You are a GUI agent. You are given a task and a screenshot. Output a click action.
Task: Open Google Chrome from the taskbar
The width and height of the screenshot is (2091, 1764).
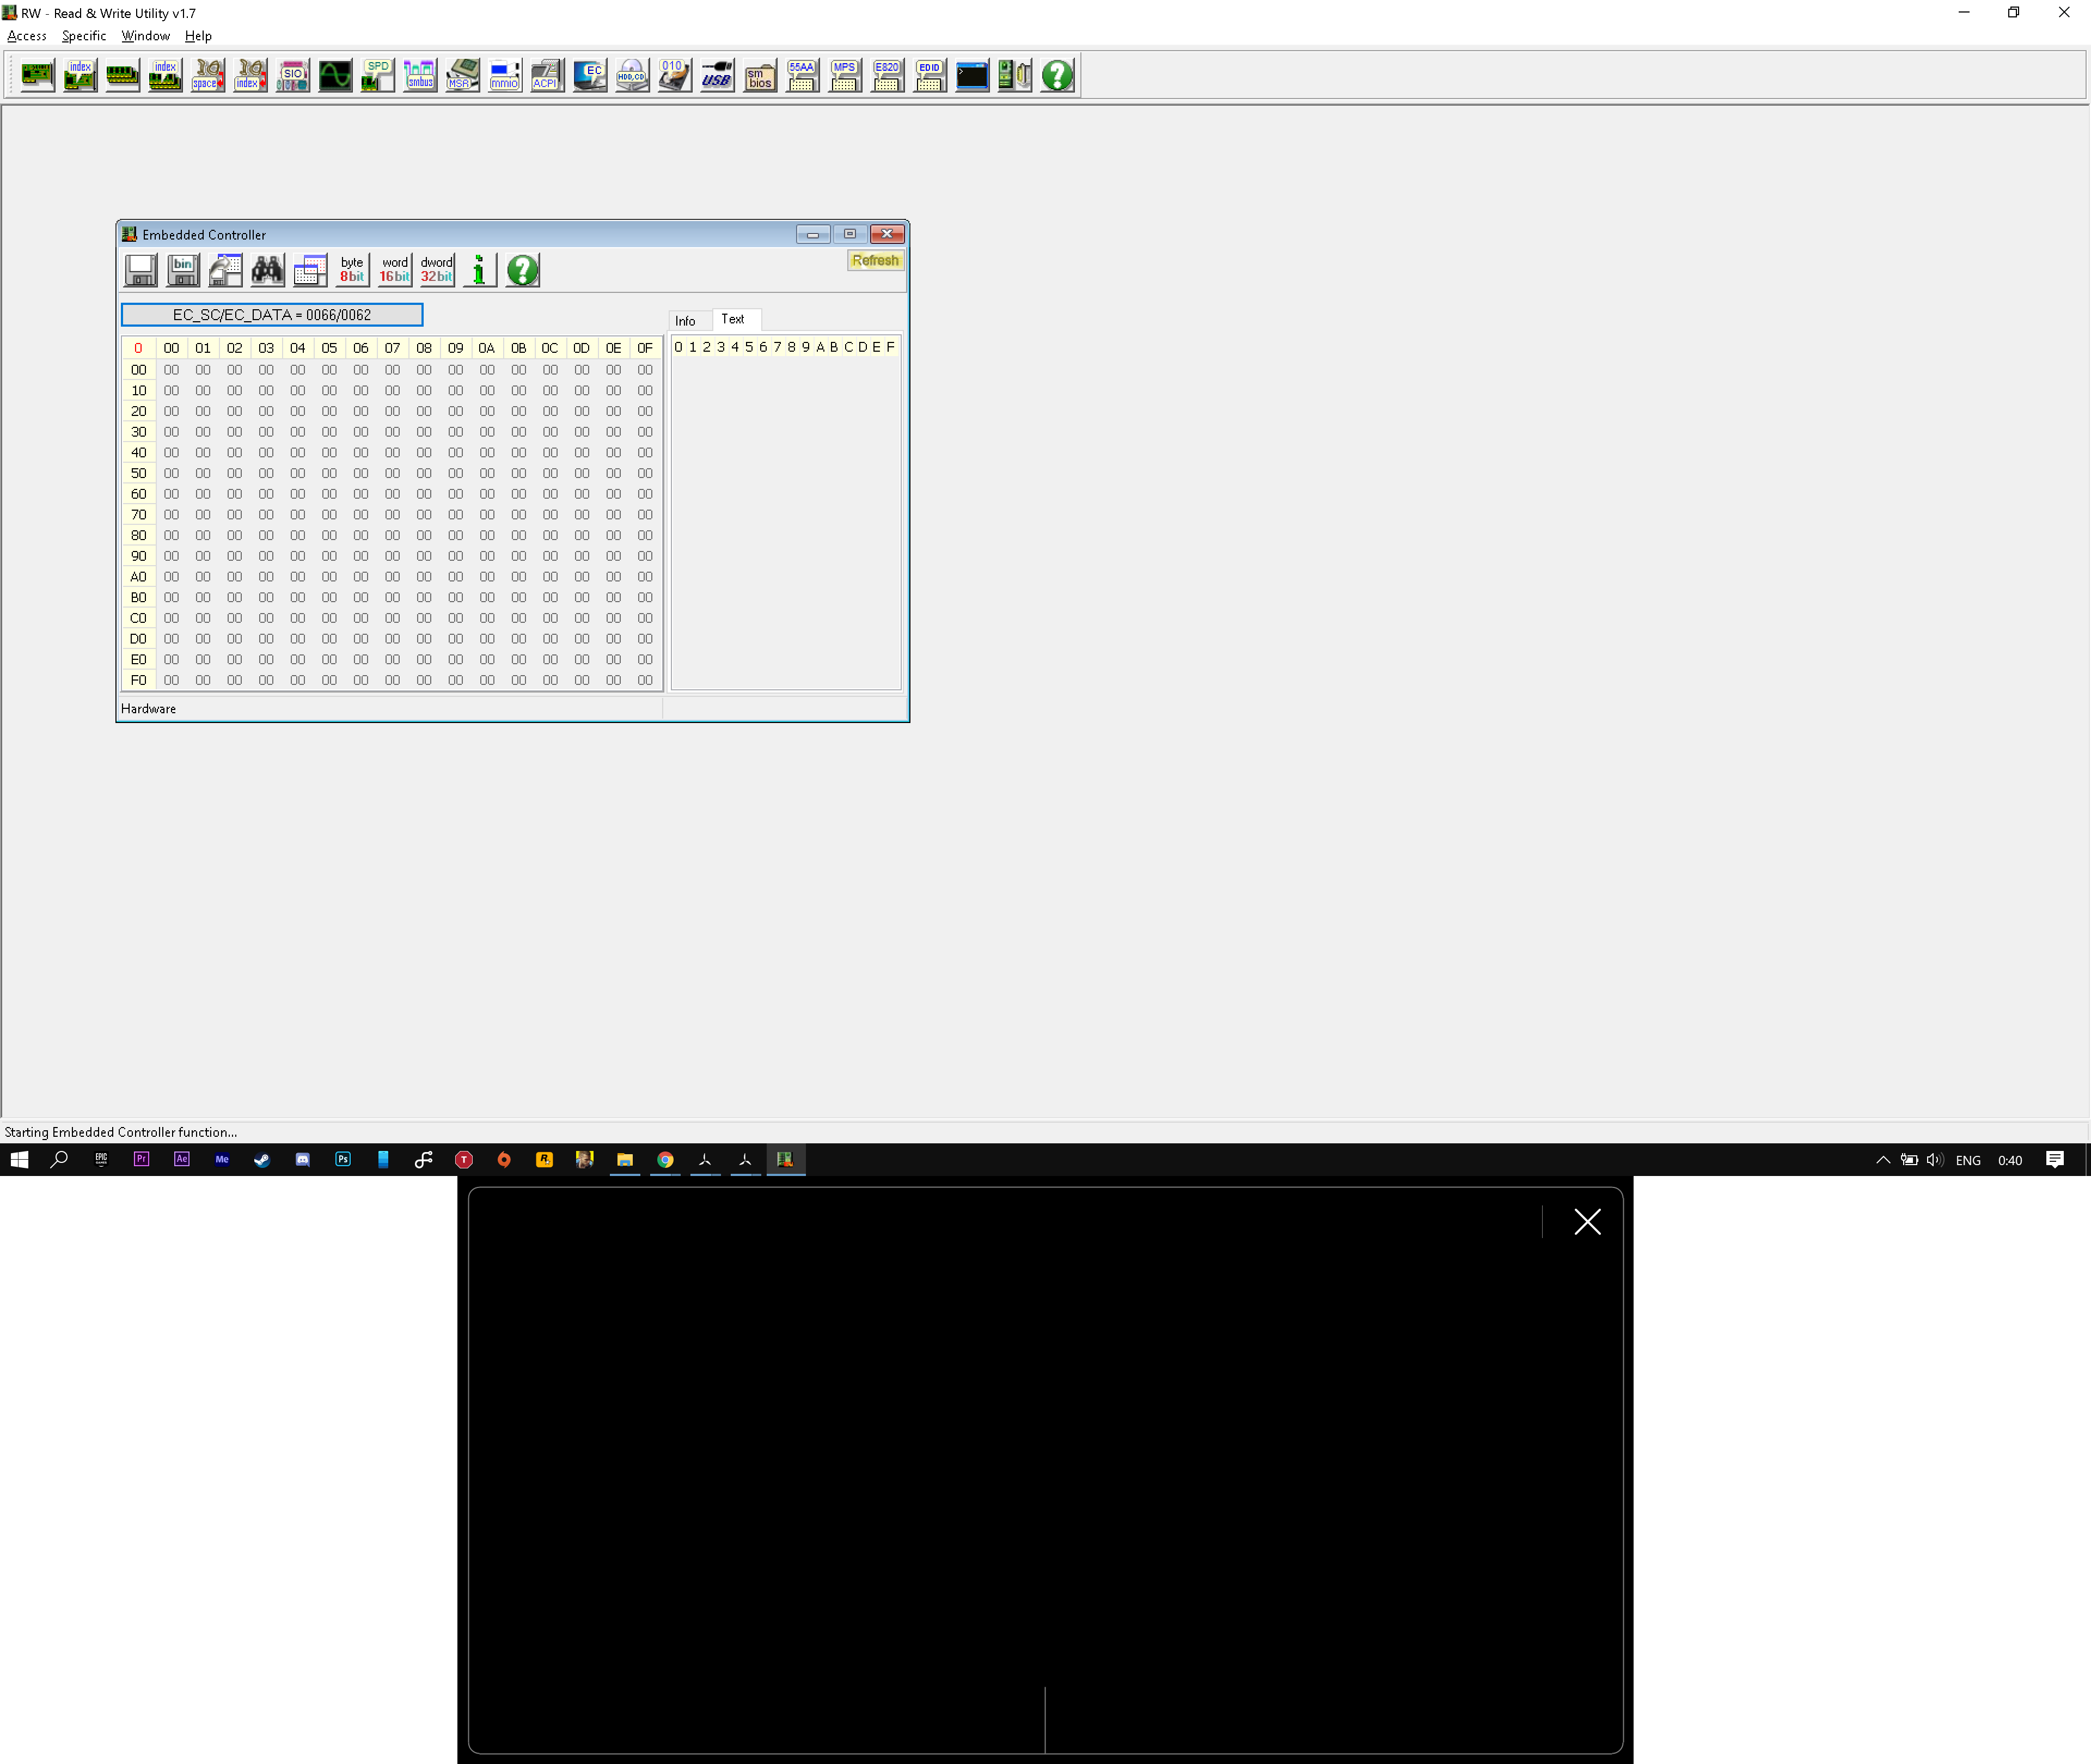point(665,1160)
